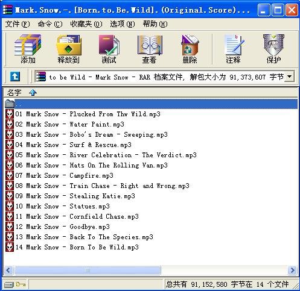Click the mp3 icon of 09 Stealing Katie
This screenshot has height=291, width=300.
tap(10, 196)
